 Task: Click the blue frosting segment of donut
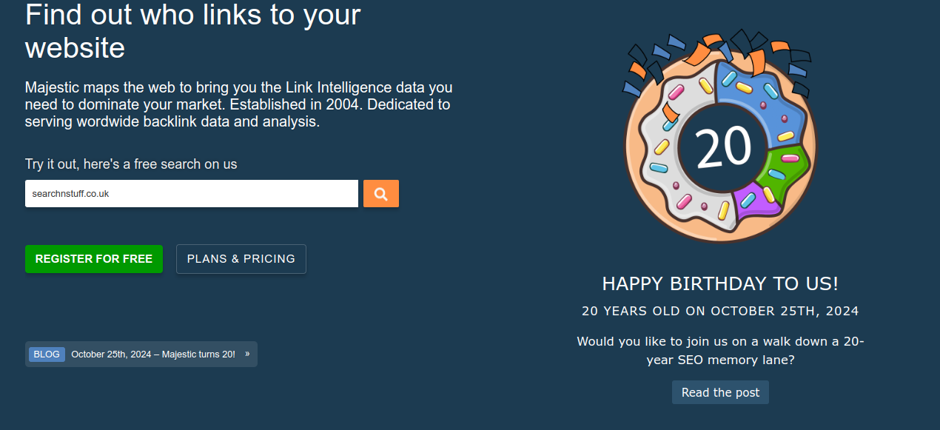coord(762,96)
